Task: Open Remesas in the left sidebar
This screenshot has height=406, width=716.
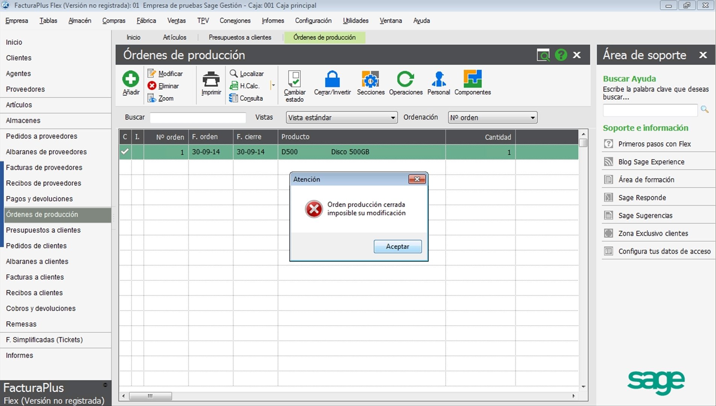Action: coord(56,324)
